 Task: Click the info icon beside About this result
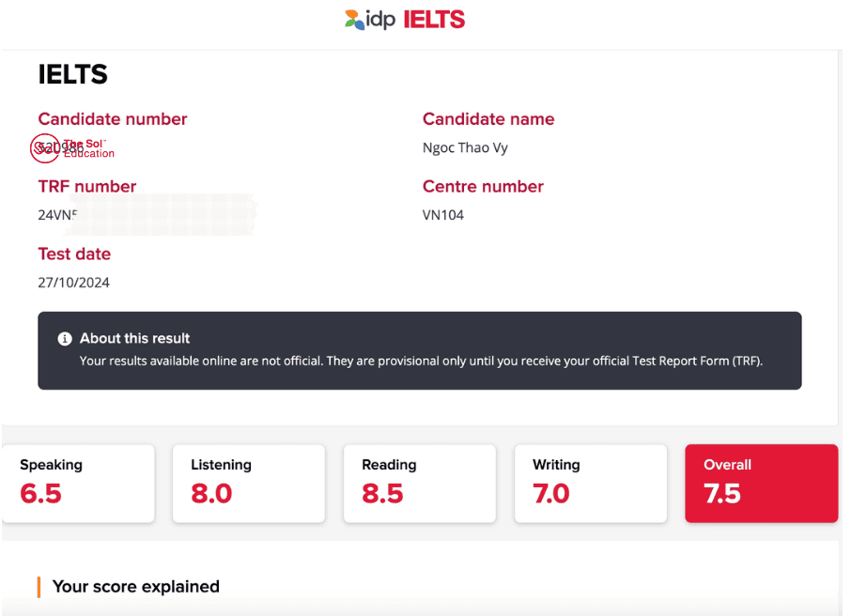65,339
